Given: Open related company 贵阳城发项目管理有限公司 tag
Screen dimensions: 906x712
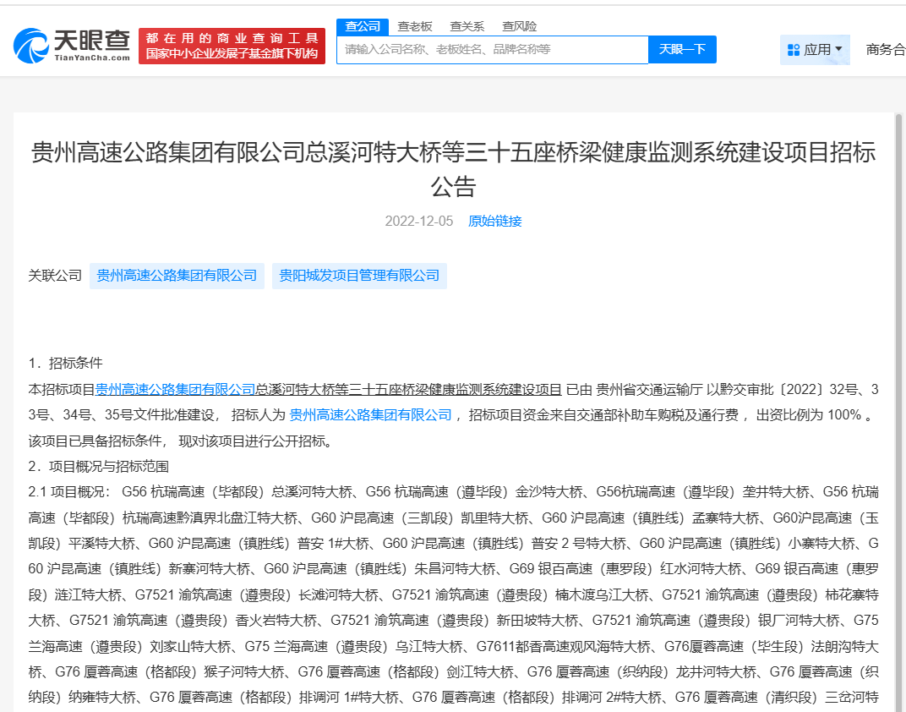Looking at the screenshot, I should 359,276.
